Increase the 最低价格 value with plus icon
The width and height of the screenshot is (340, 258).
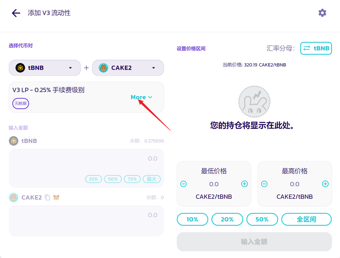244,184
